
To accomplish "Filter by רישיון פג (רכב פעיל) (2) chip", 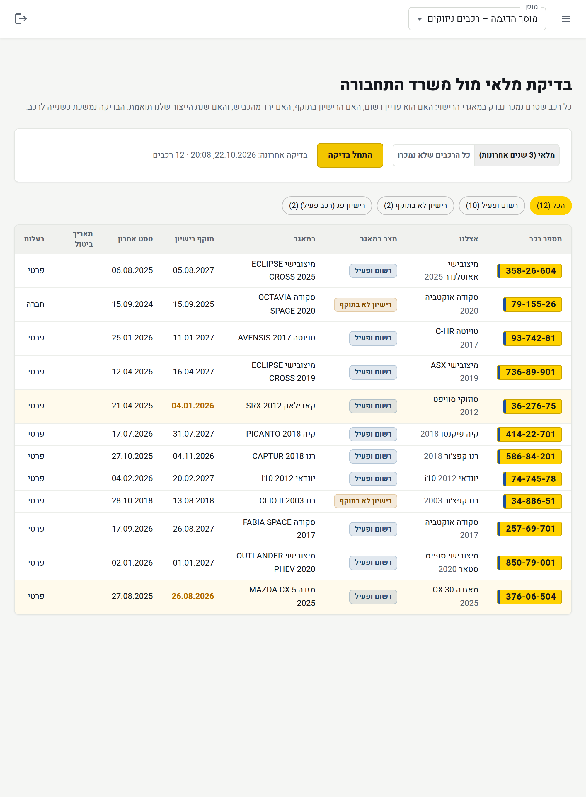I will tap(327, 205).
